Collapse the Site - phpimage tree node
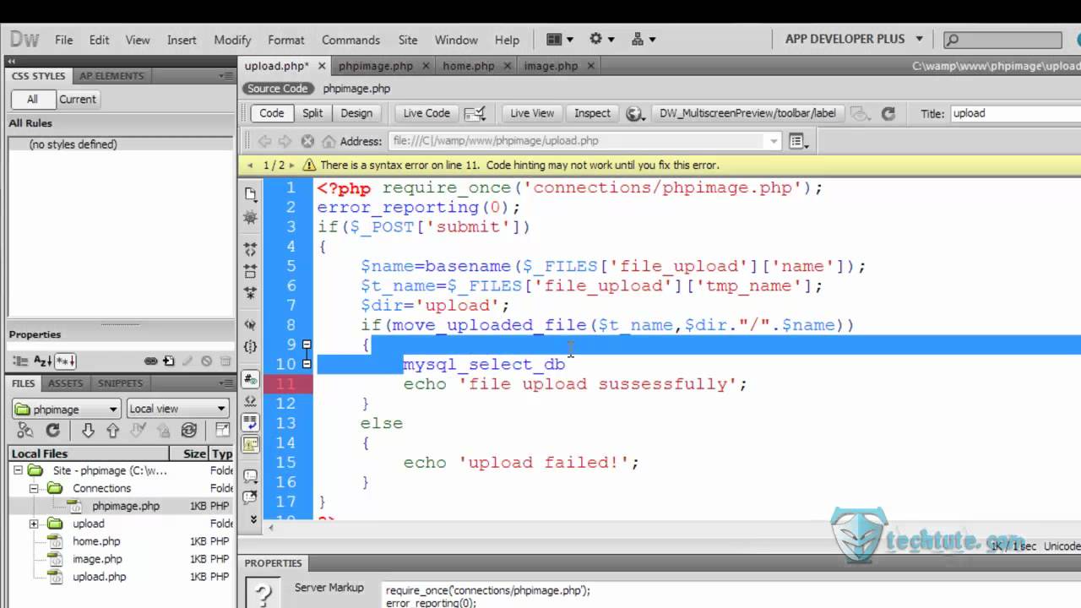The width and height of the screenshot is (1081, 608). point(17,470)
